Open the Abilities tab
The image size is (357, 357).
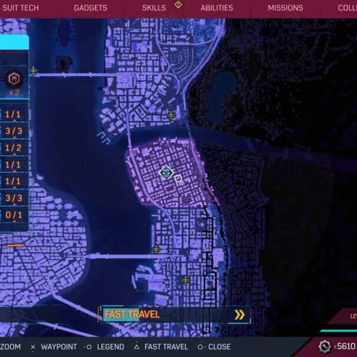(x=216, y=8)
